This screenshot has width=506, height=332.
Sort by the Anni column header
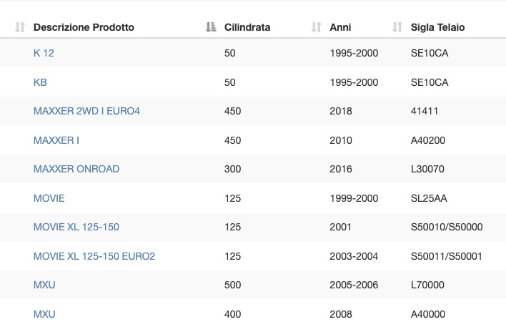pyautogui.click(x=340, y=27)
